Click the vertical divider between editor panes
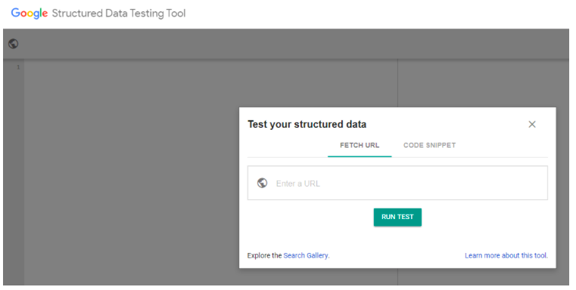Viewport: 576px width, 290px height. click(x=398, y=84)
